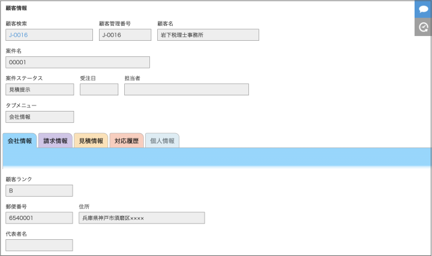Select the 顧客管理番号 field

point(125,35)
